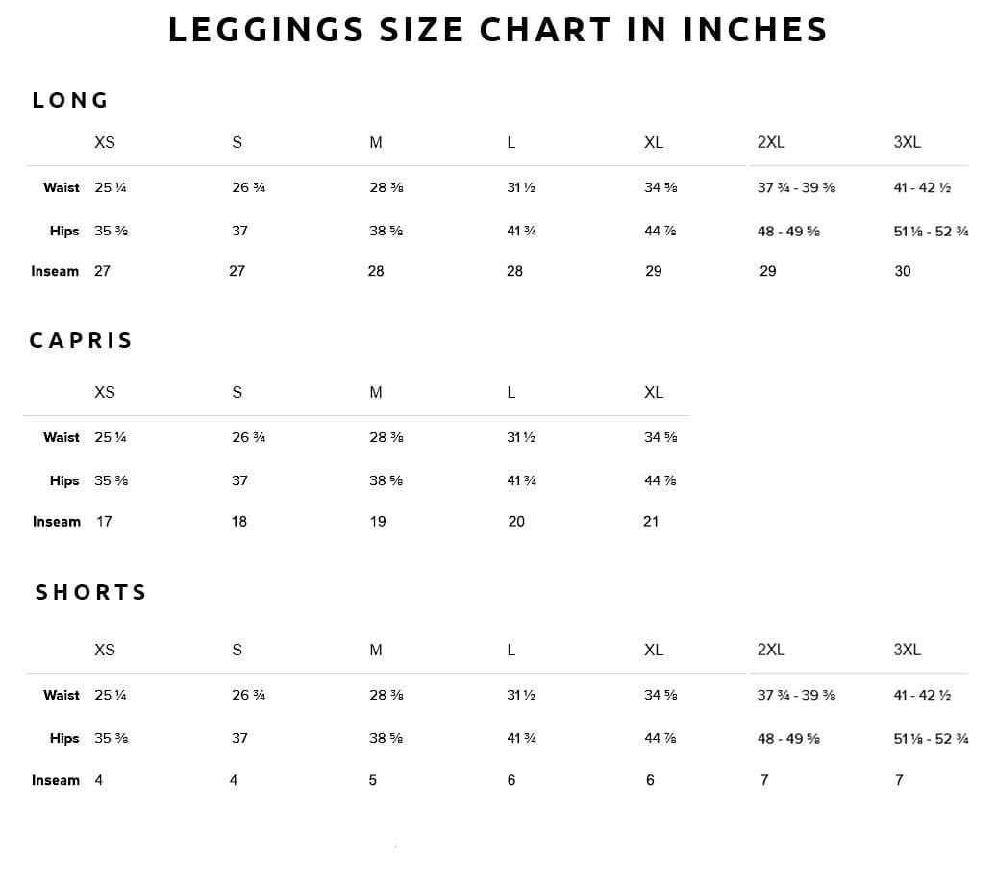Click the 2XL column header under SHORTS
Viewport: 996px width, 885px height.
(770, 650)
